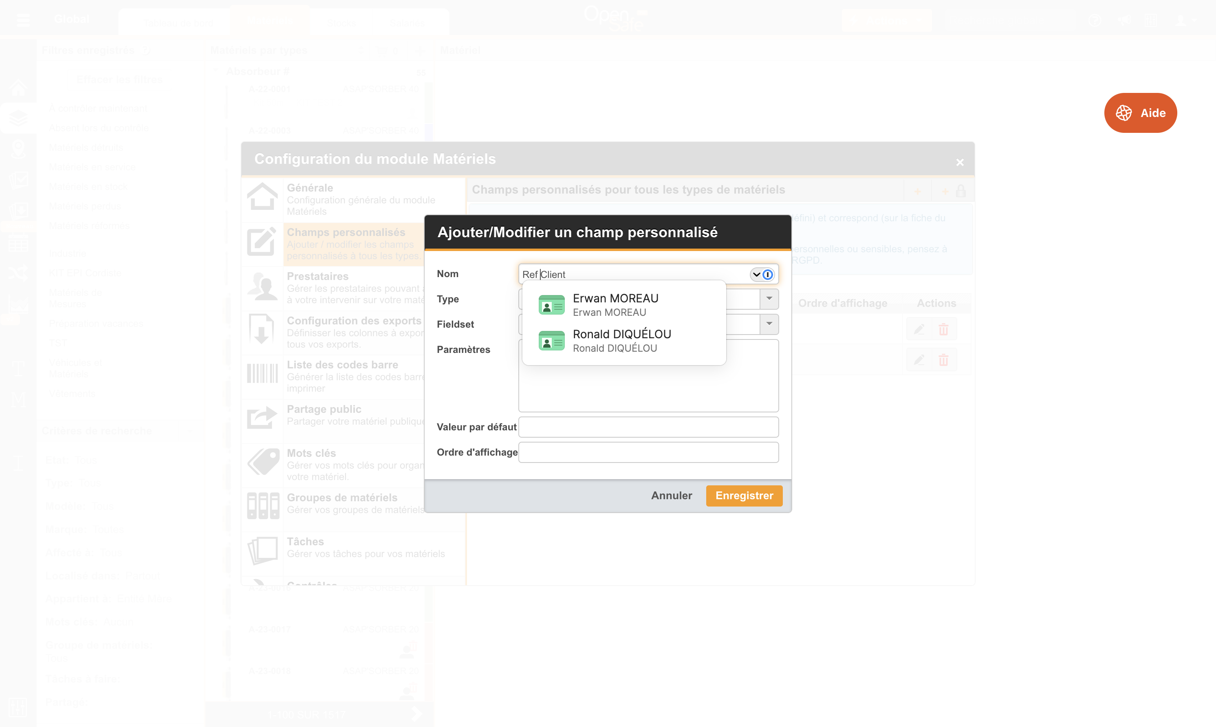The image size is (1216, 727).
Task: Open the Marque: Toutes criterion
Action: point(84,529)
